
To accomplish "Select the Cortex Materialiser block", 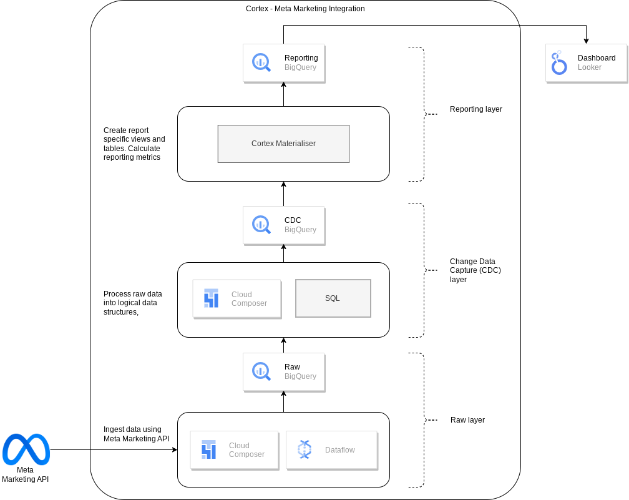I will coord(283,144).
